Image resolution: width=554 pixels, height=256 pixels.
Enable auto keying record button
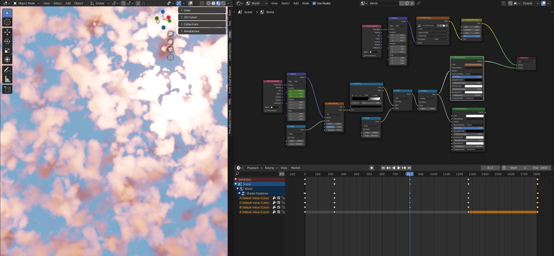372,168
